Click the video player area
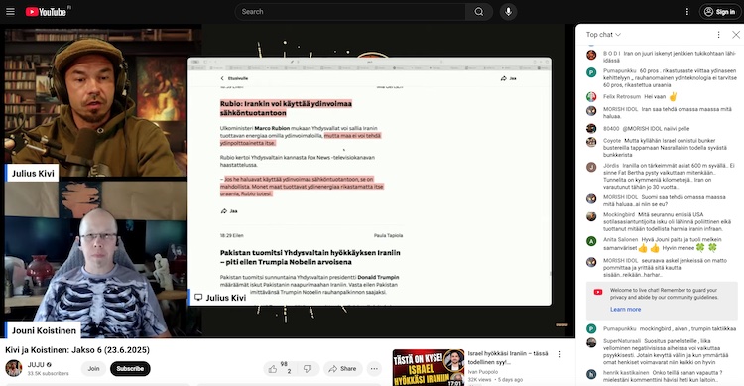The image size is (744, 386). [287, 181]
